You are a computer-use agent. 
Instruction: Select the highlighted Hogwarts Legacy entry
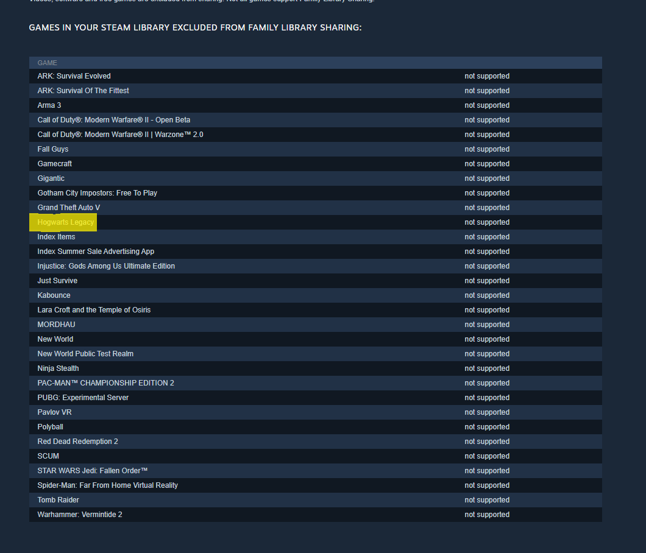pyautogui.click(x=65, y=222)
